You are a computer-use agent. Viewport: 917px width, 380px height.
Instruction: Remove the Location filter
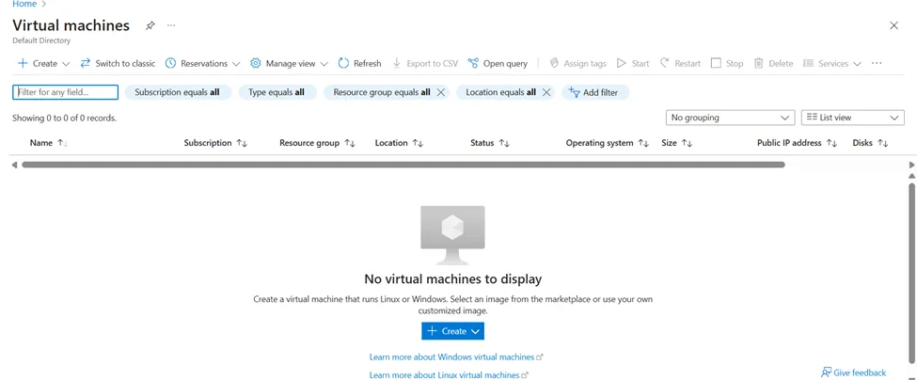point(546,92)
